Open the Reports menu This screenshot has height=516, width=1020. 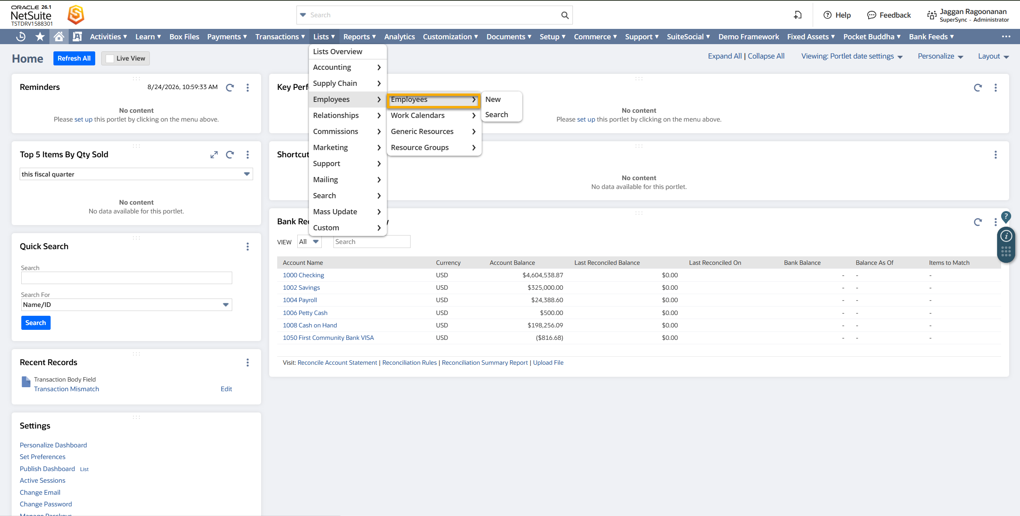coord(360,37)
